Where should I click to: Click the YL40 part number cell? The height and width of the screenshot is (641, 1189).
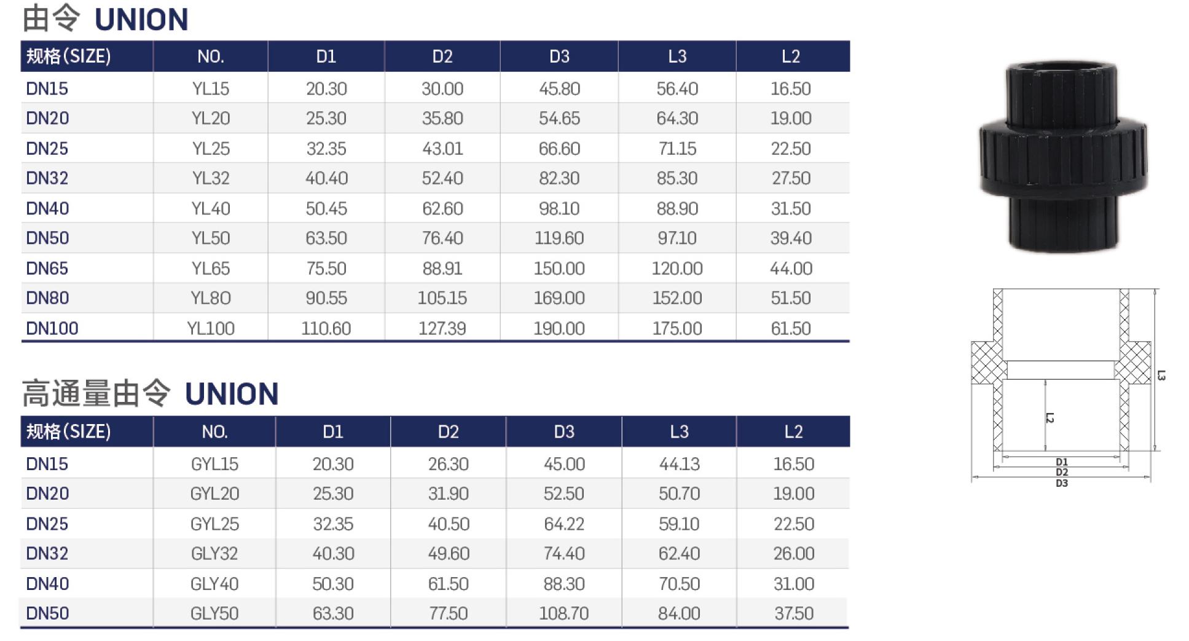click(211, 208)
